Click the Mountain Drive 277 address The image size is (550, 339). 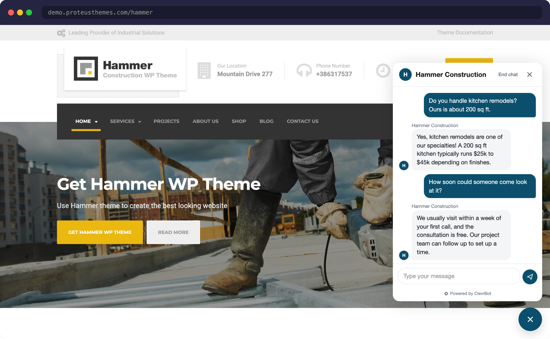pyautogui.click(x=245, y=74)
